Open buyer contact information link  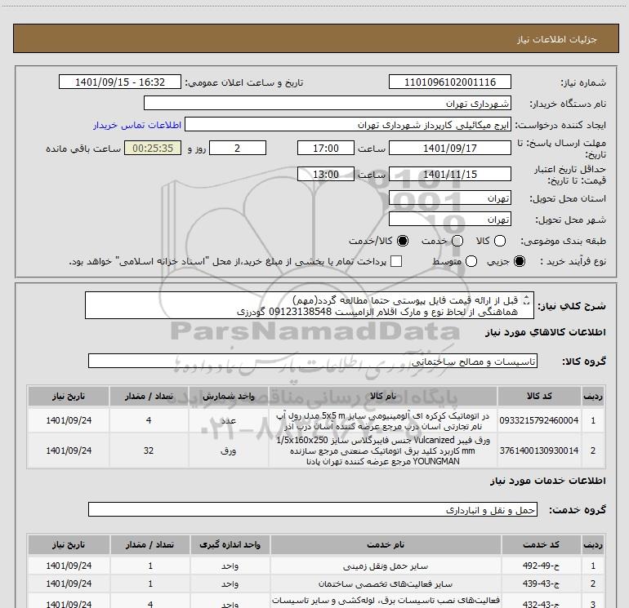(137, 125)
